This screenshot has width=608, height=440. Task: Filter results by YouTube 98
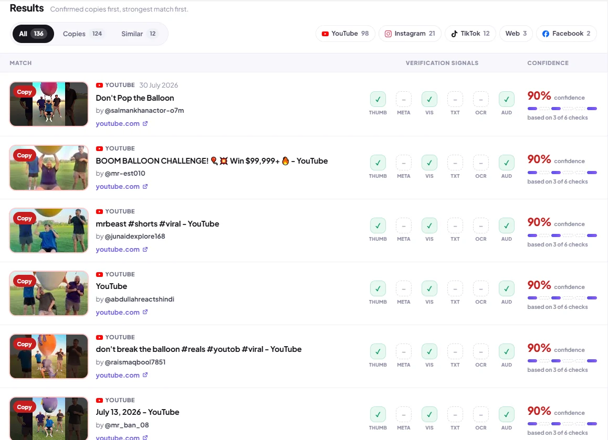pyautogui.click(x=345, y=34)
